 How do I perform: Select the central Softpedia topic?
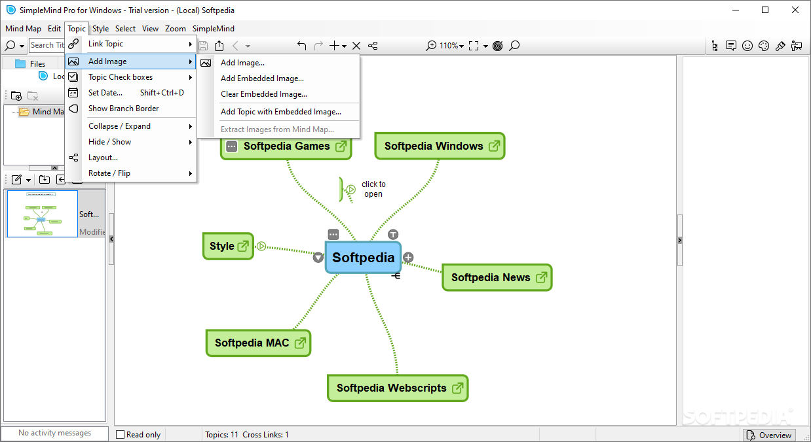click(x=363, y=257)
